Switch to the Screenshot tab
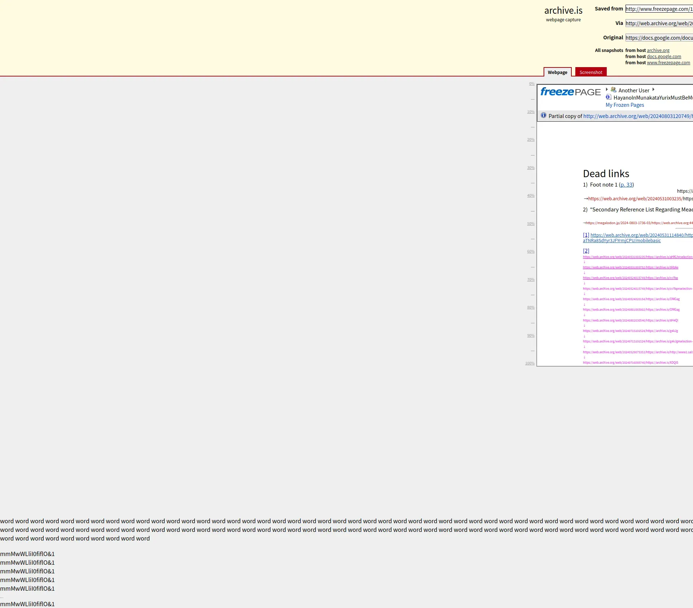This screenshot has height=608, width=693. [x=590, y=72]
